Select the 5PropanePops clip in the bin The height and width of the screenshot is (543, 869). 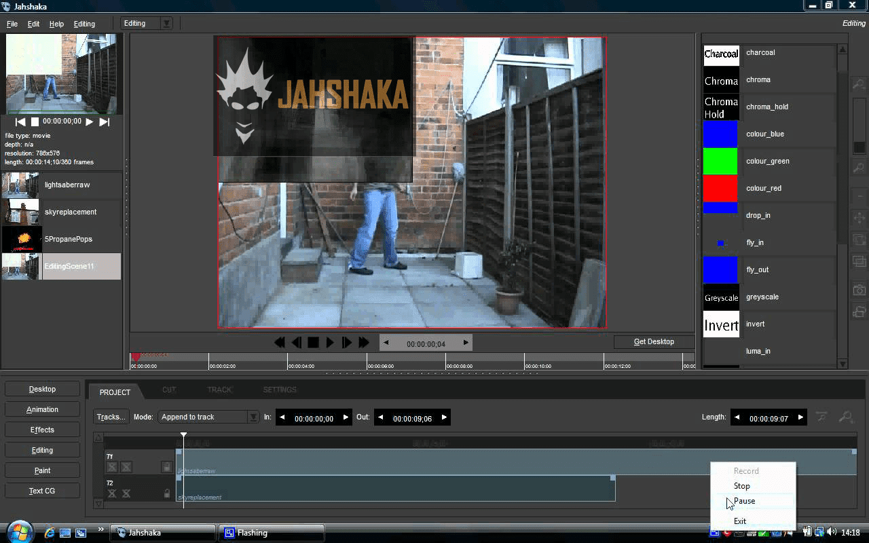61,239
